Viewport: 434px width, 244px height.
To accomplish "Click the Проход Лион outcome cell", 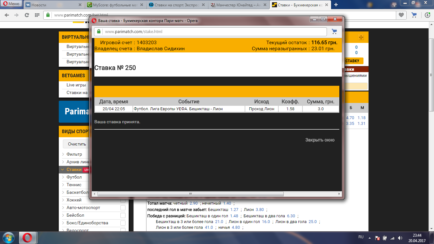I will [261, 109].
